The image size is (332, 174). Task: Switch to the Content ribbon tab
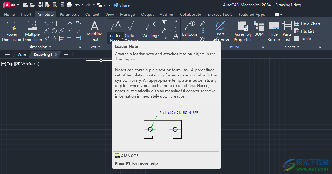[92, 14]
